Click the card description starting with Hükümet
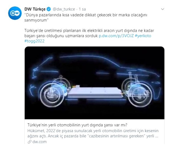173x148 pixels. (93, 133)
